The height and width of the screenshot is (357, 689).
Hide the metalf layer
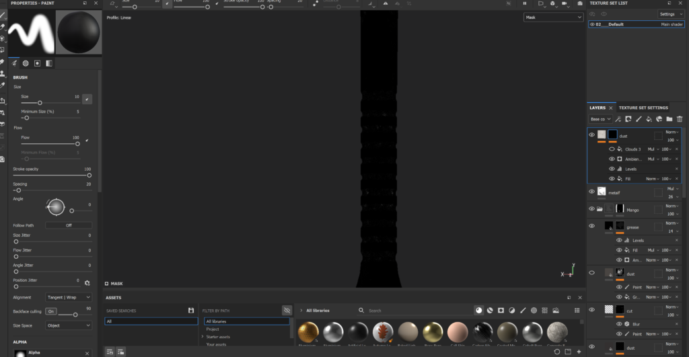(x=591, y=192)
